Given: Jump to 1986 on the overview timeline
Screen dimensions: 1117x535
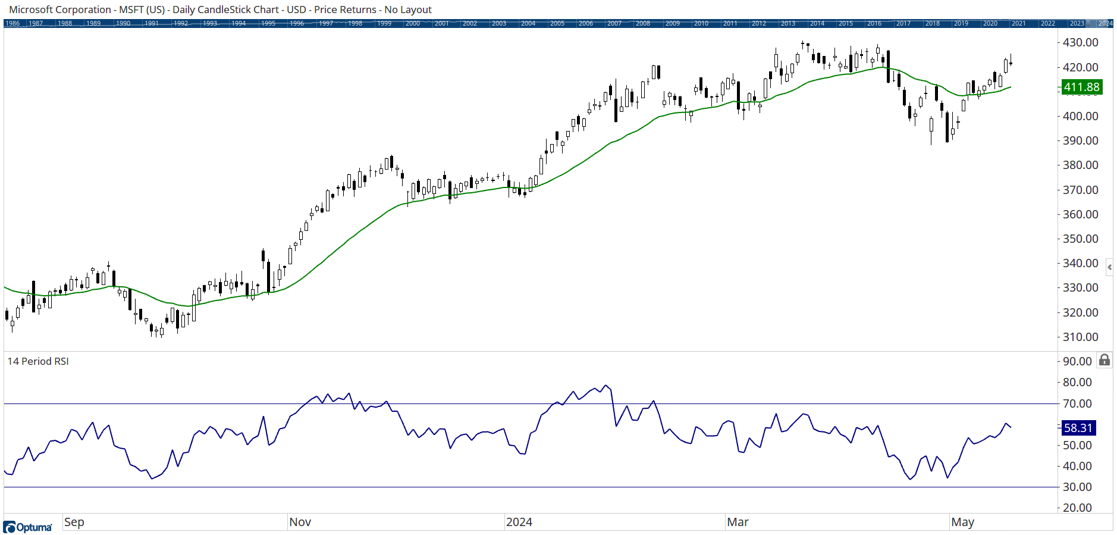Looking at the screenshot, I should (x=12, y=24).
